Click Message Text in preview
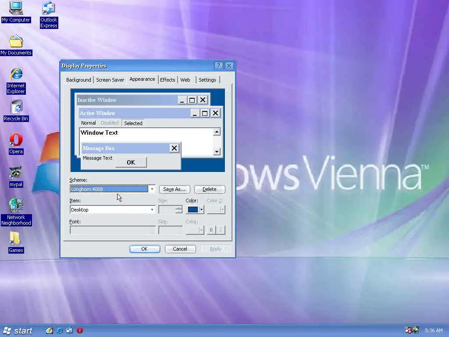This screenshot has height=337, width=449. pyautogui.click(x=98, y=158)
